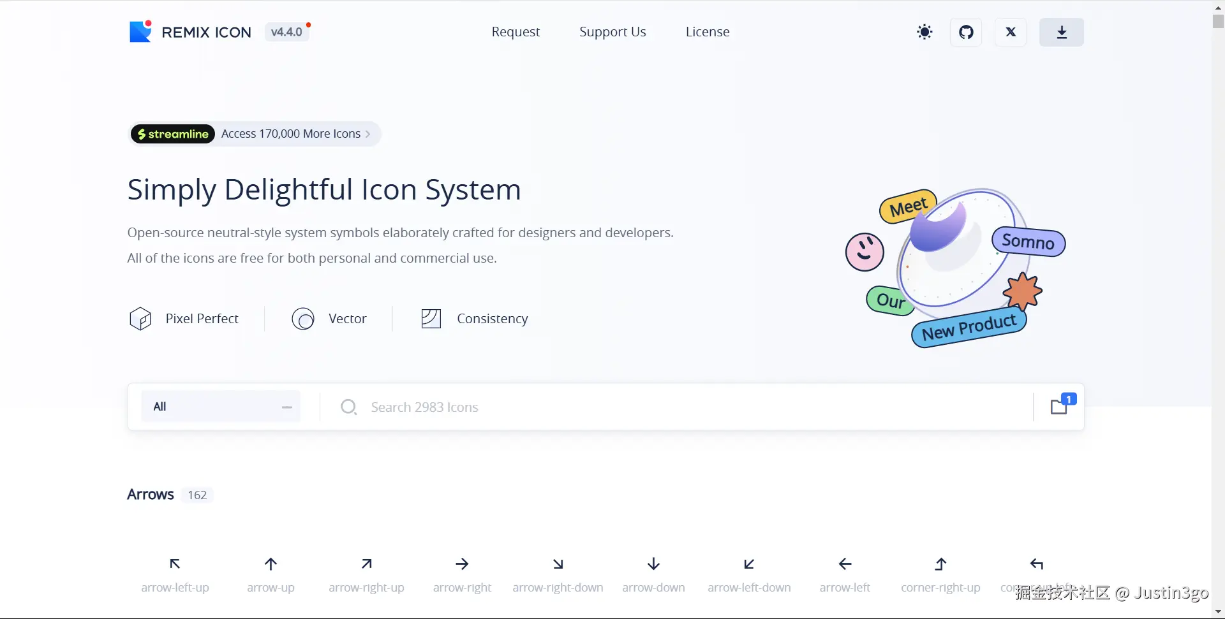Open the icon collection folder with badge
The height and width of the screenshot is (619, 1225).
1060,406
